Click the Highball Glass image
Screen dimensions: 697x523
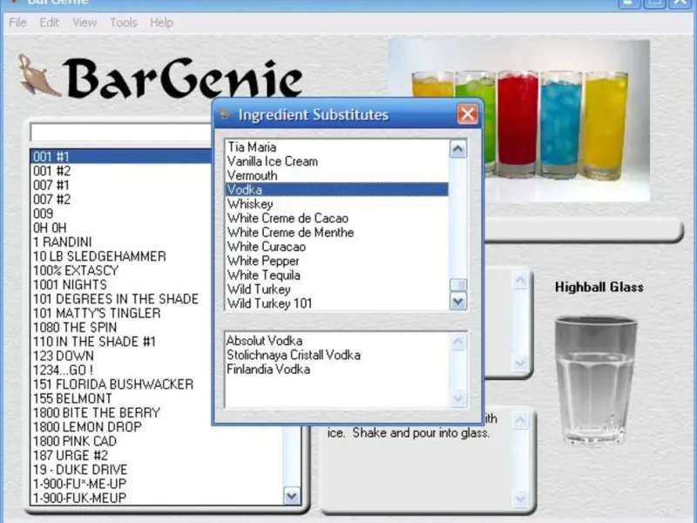coord(595,381)
